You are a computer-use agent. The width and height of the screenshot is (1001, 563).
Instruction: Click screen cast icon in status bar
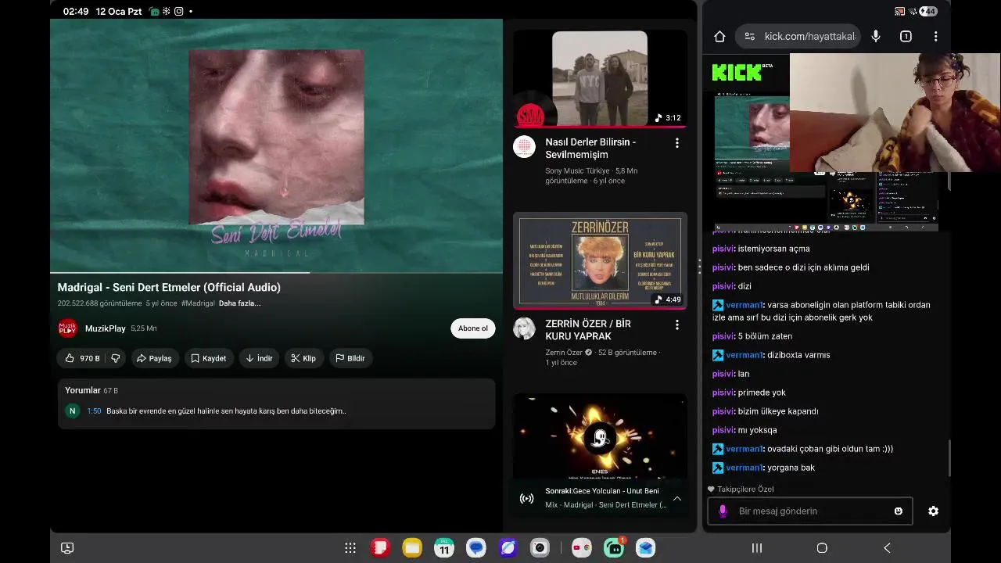pos(899,11)
